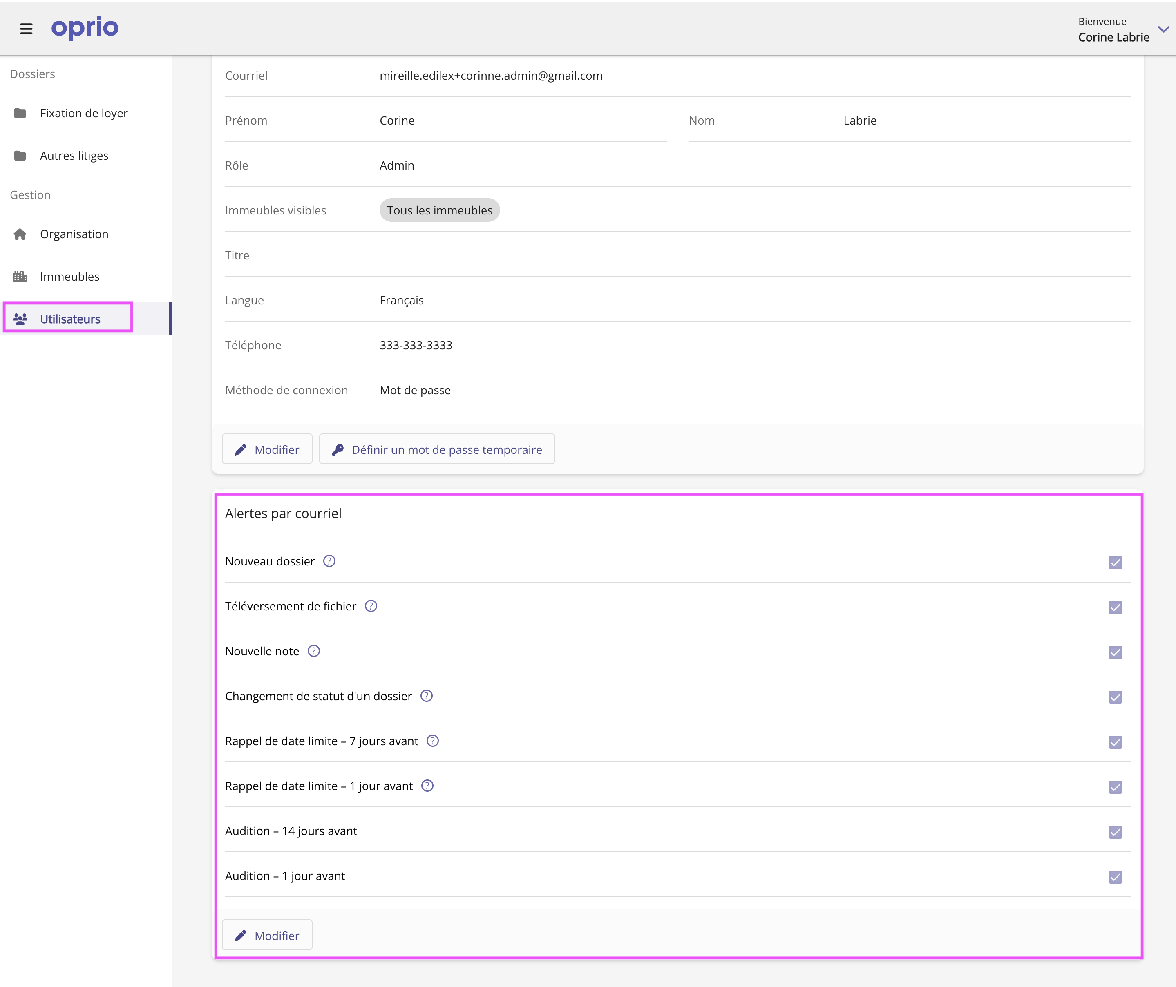This screenshot has height=987, width=1176.
Task: Expand the Corine Labrie user menu chevron
Action: point(1163,29)
